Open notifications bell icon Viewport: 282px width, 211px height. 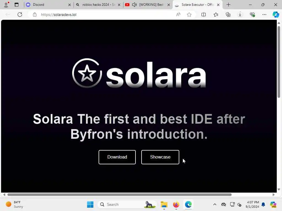pos(263,204)
